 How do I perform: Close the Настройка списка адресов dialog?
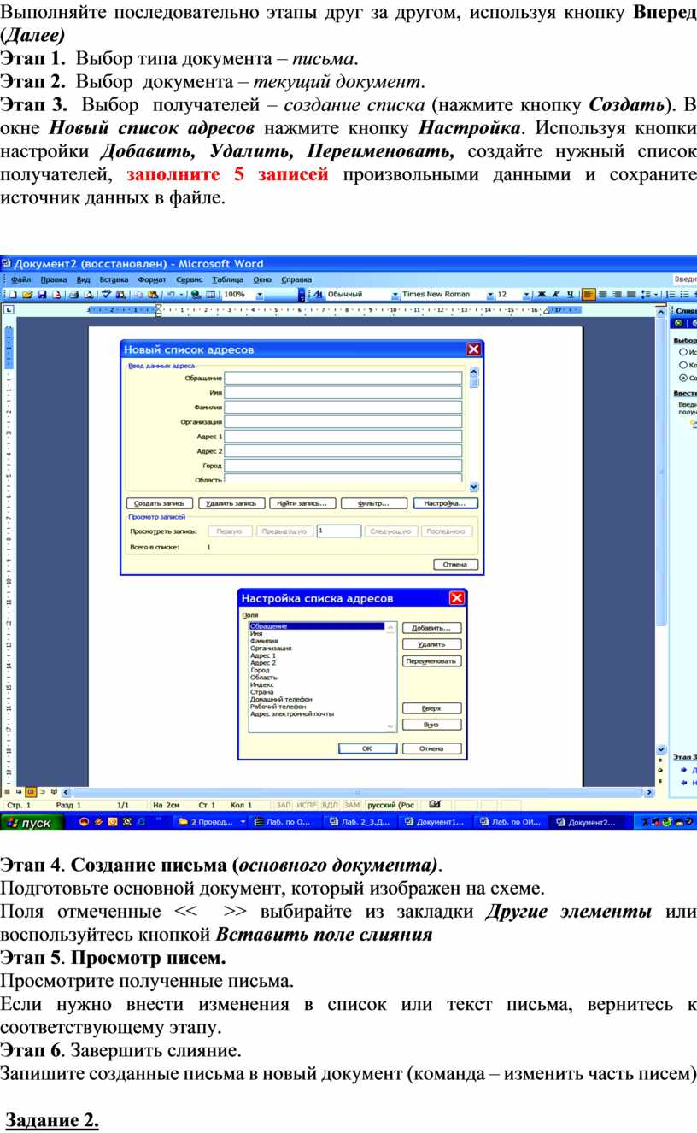pos(457,598)
